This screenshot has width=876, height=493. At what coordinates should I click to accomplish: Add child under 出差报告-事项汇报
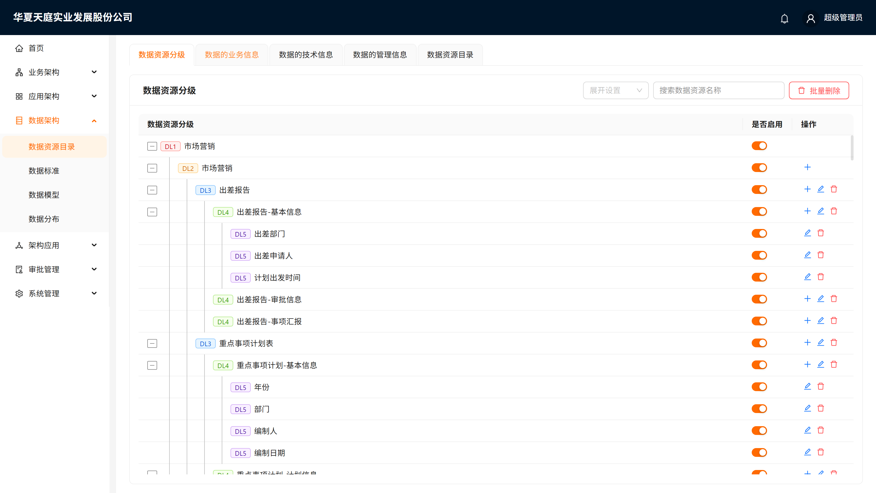(807, 321)
